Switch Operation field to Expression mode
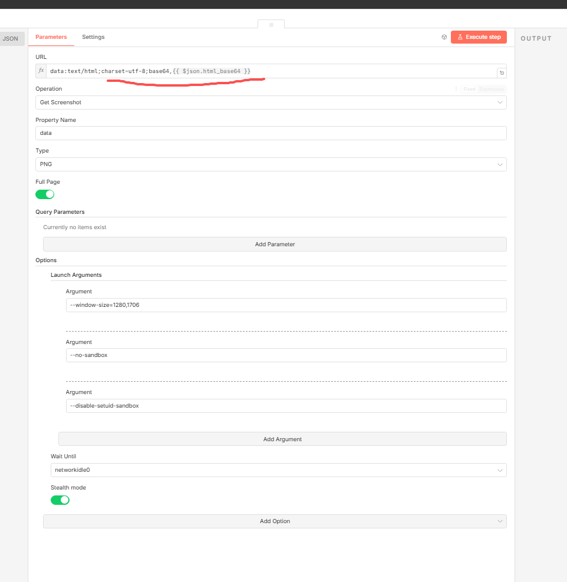Image resolution: width=567 pixels, height=582 pixels. click(x=492, y=89)
